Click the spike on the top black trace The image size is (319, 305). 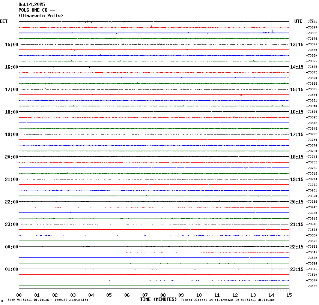pos(85,21)
